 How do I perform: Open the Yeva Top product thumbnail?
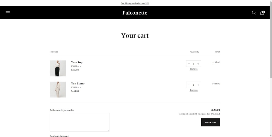[x=58, y=68]
